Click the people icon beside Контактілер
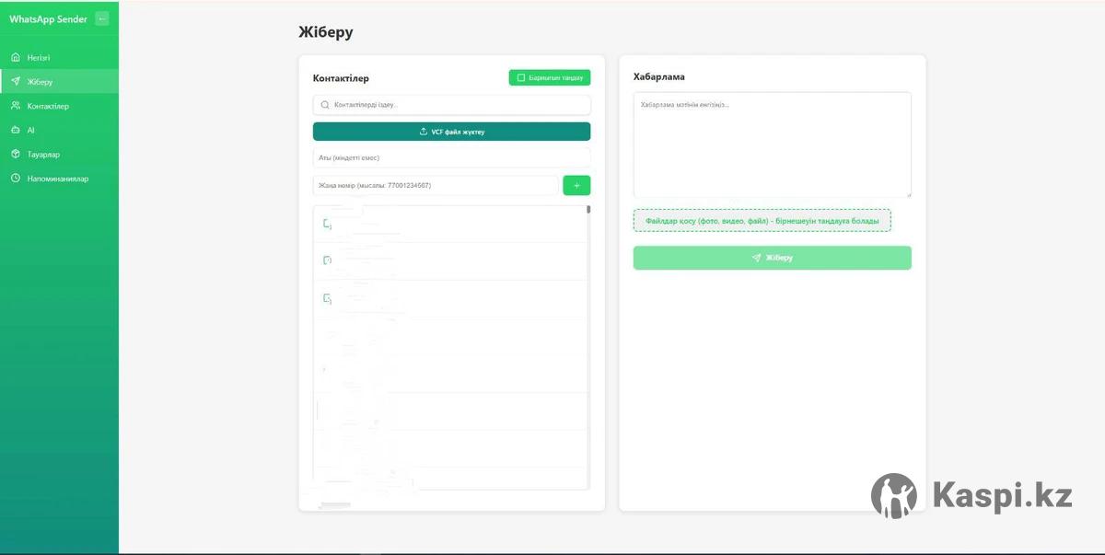The width and height of the screenshot is (1105, 555). pos(16,106)
